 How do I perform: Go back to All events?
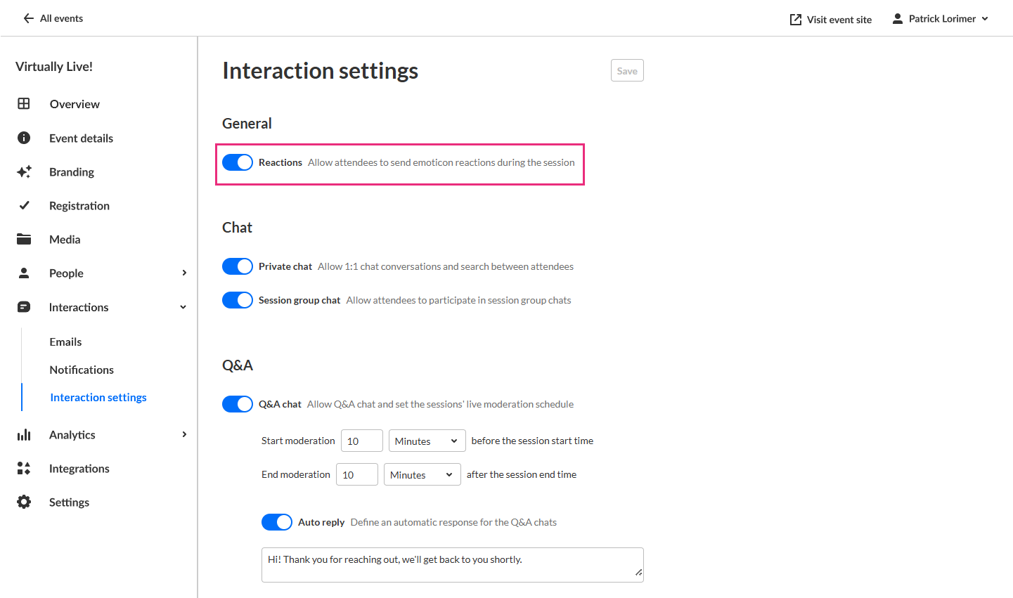[53, 18]
